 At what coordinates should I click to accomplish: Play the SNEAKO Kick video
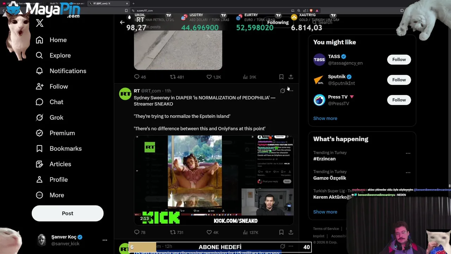coord(214,180)
